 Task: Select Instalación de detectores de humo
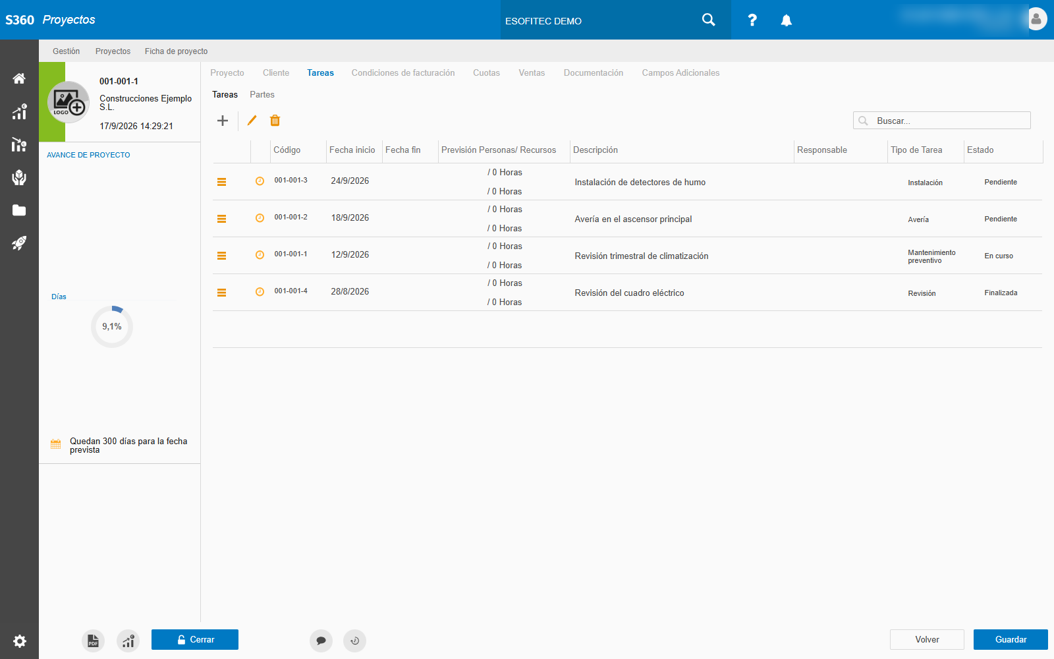tap(640, 183)
